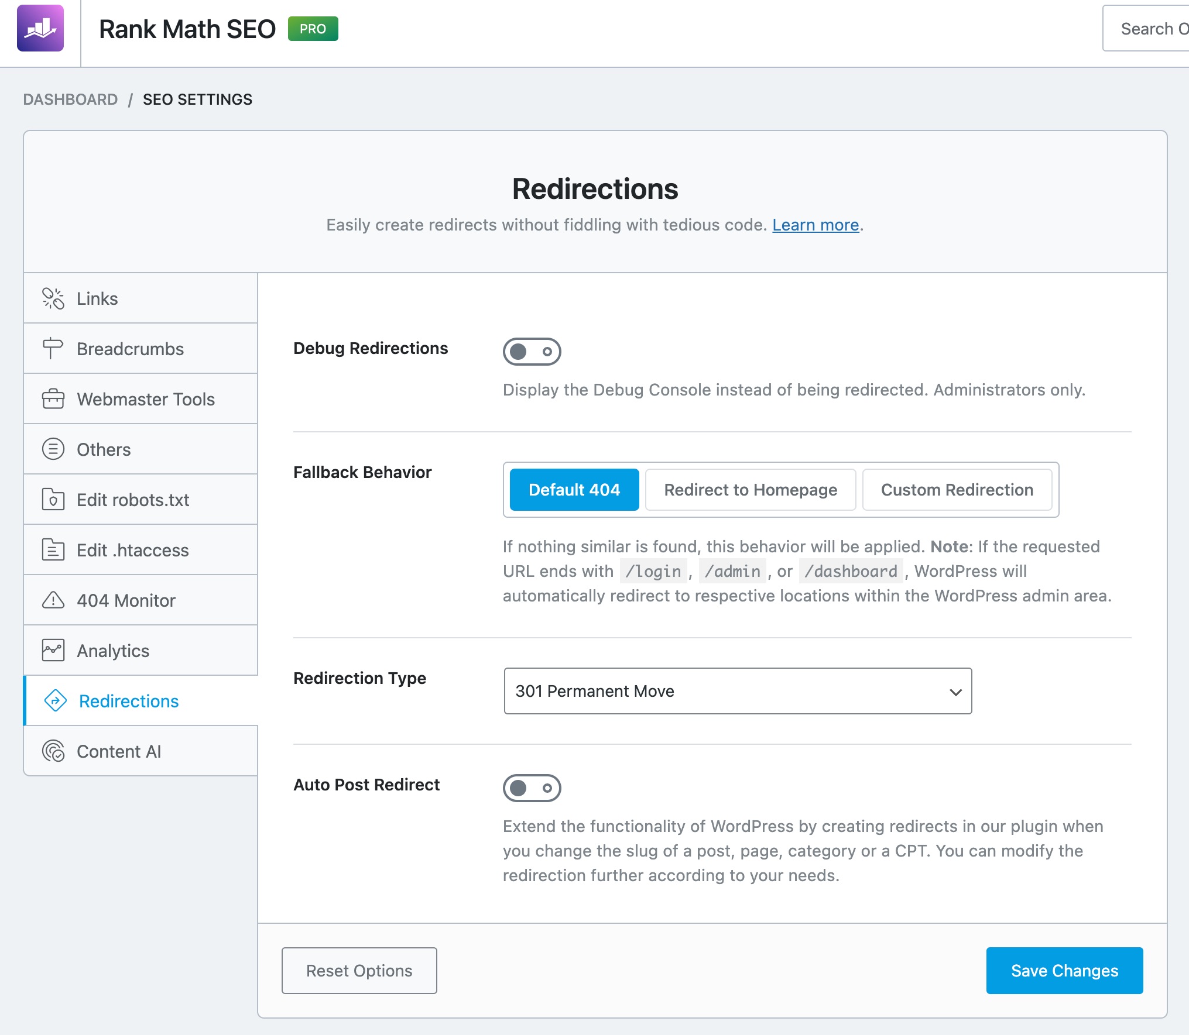Image resolution: width=1189 pixels, height=1035 pixels.
Task: Click the Fallback Behavior label
Action: click(x=362, y=472)
